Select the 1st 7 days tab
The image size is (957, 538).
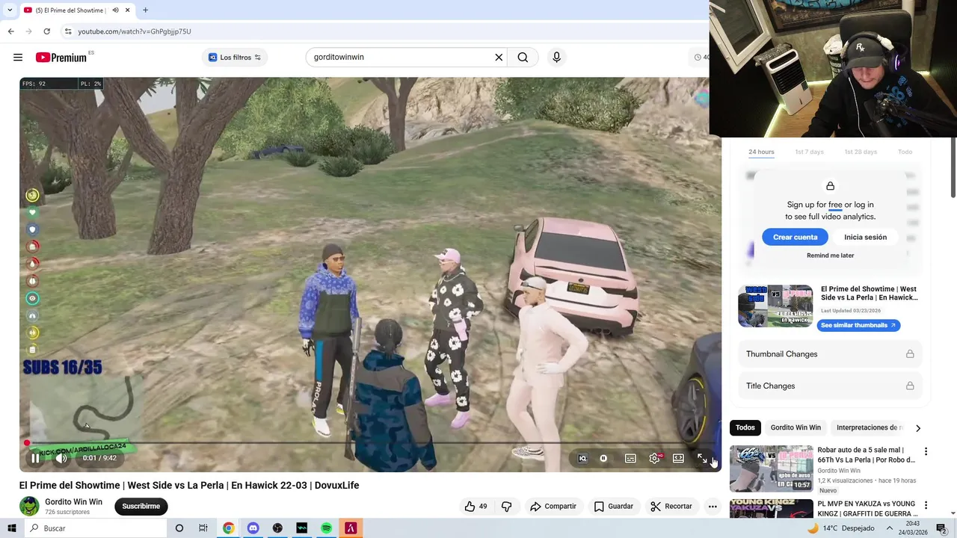click(x=809, y=152)
